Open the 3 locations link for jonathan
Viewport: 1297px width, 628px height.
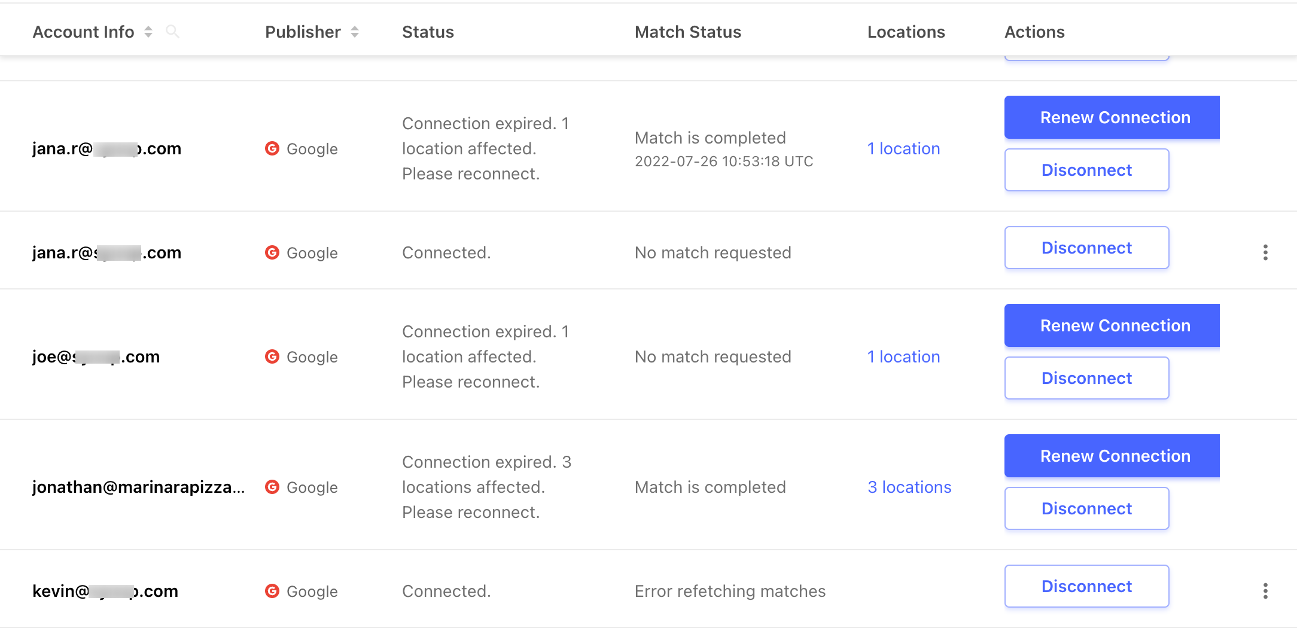909,487
